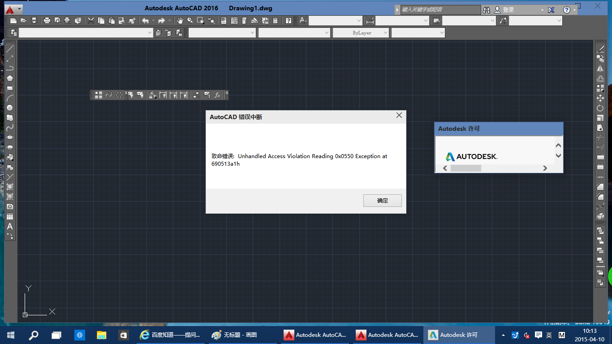The height and width of the screenshot is (344, 612).
Task: Select the Table tool in Draw toolbar
Action: 10,216
